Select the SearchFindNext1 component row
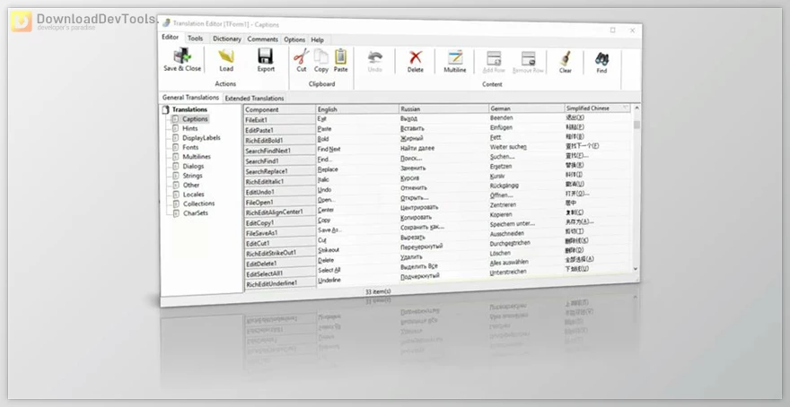 (x=279, y=151)
